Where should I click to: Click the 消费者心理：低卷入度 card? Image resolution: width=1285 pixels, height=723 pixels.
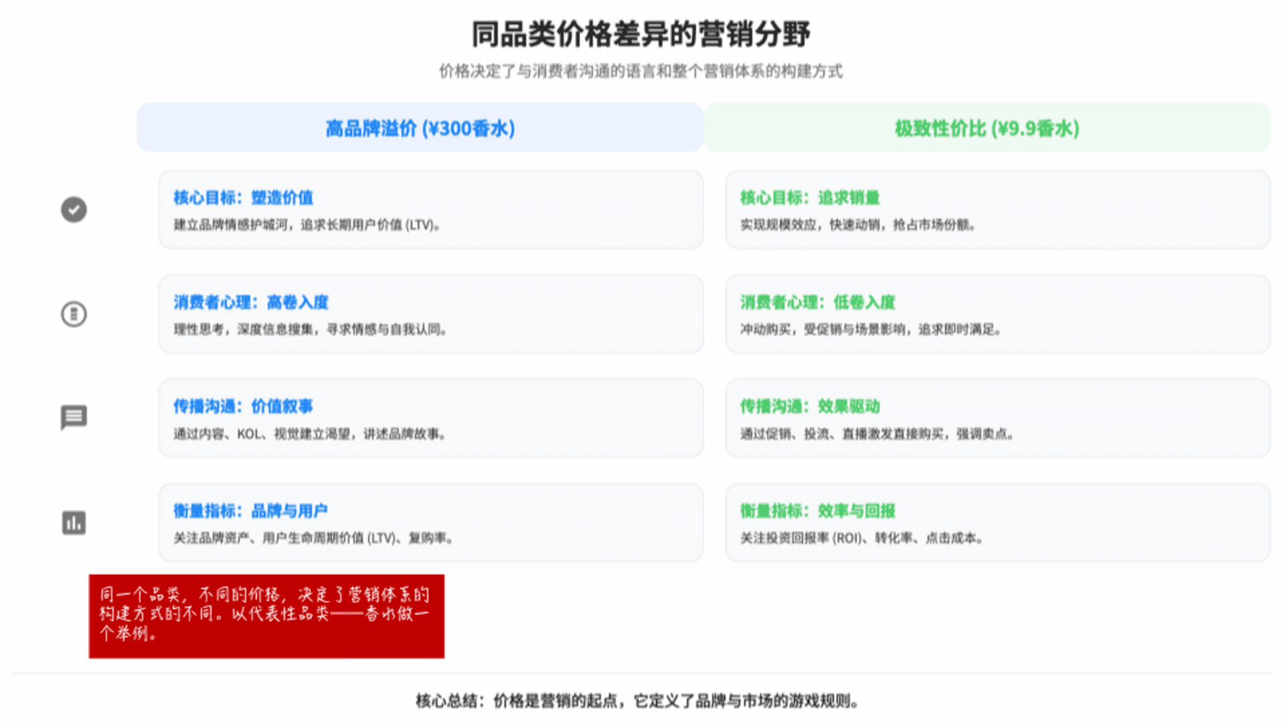pos(998,314)
